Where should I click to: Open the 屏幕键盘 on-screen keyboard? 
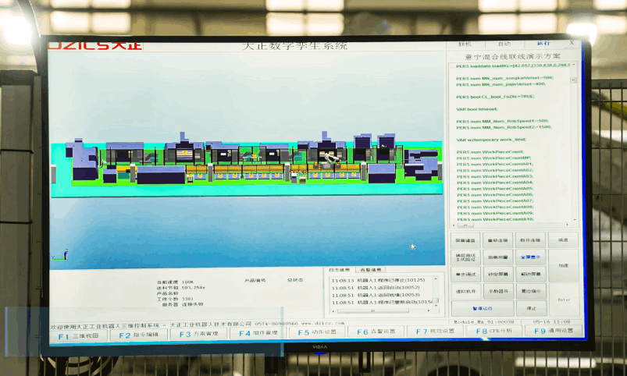tap(466, 240)
